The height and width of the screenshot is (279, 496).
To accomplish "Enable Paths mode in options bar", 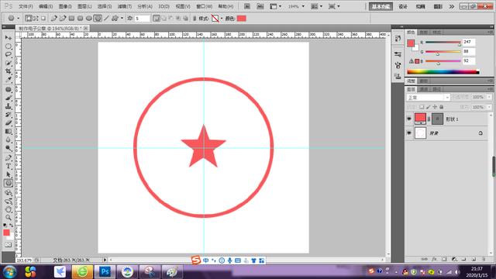I will pos(36,19).
